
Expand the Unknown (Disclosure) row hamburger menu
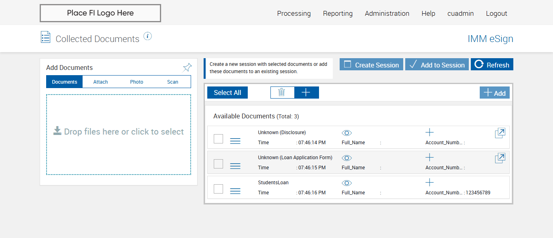235,141
